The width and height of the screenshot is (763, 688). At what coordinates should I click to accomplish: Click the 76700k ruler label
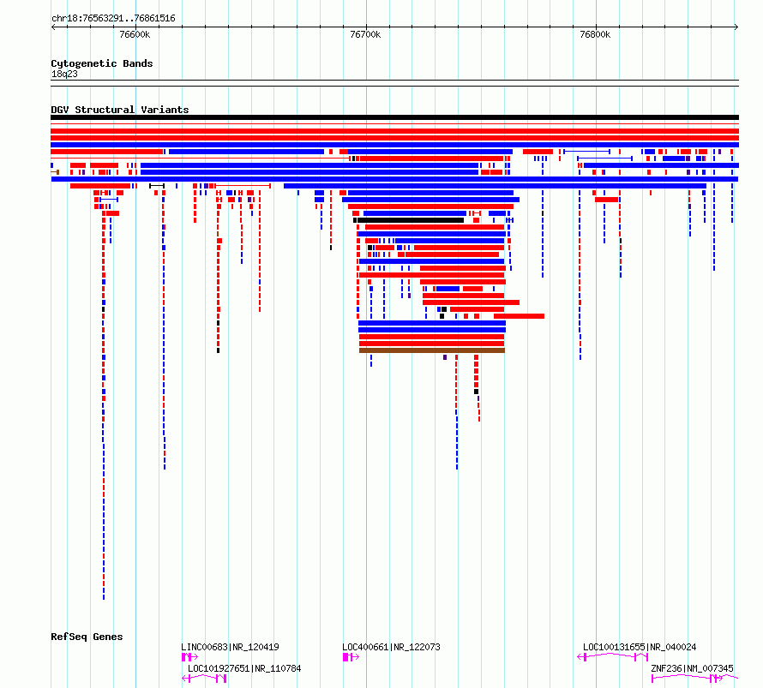pos(365,34)
